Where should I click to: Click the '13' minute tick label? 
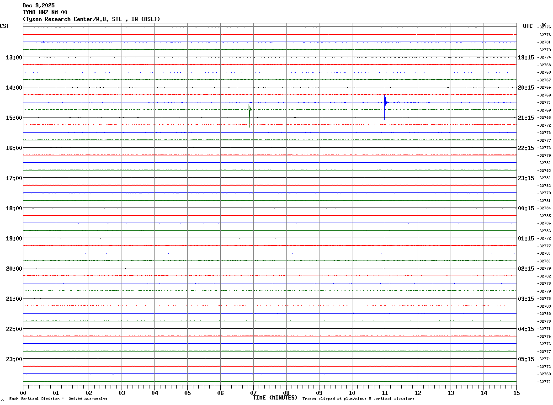[451, 393]
